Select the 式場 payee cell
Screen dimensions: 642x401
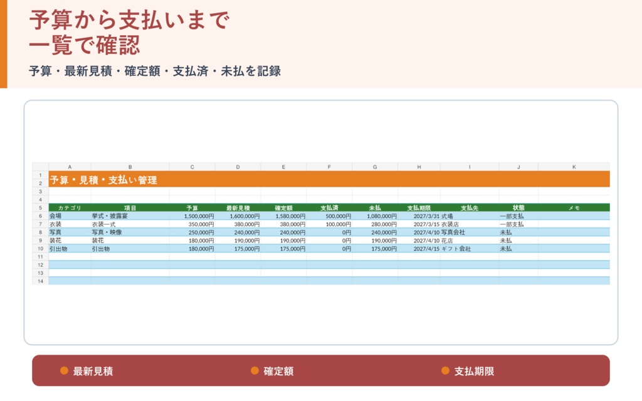[470, 216]
